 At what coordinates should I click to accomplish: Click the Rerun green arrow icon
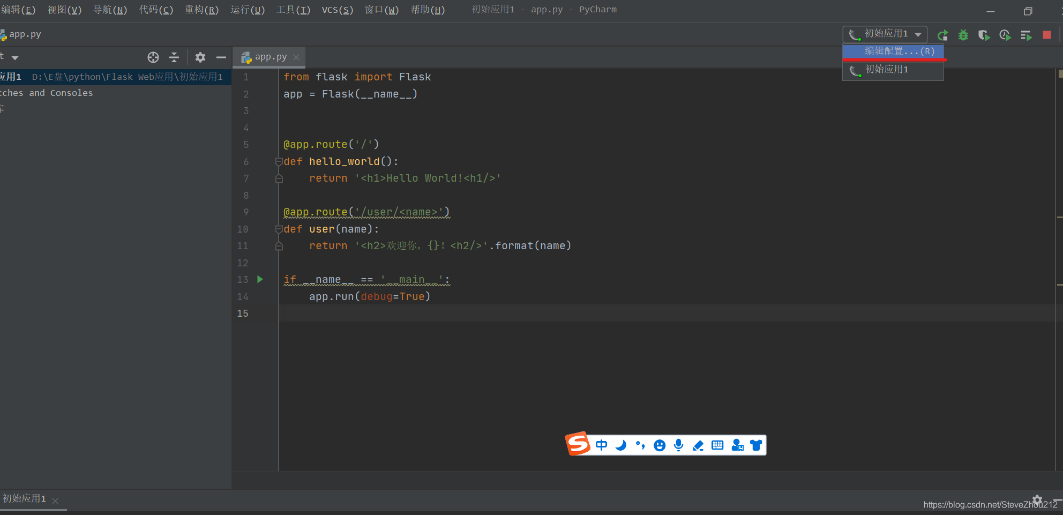(x=942, y=35)
